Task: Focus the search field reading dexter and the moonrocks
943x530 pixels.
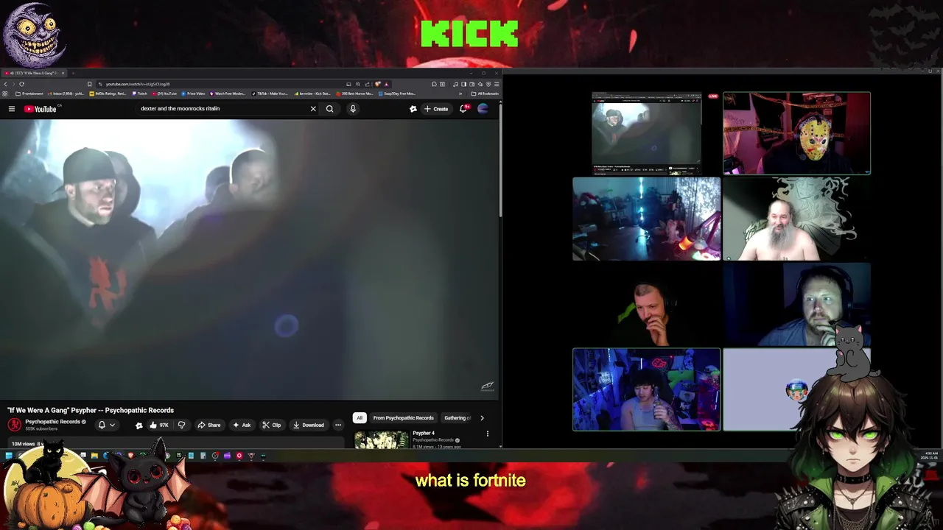Action: 221,109
